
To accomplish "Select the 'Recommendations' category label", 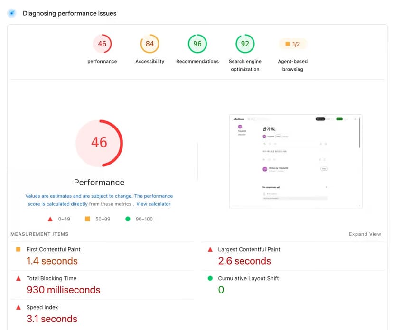I will [197, 61].
